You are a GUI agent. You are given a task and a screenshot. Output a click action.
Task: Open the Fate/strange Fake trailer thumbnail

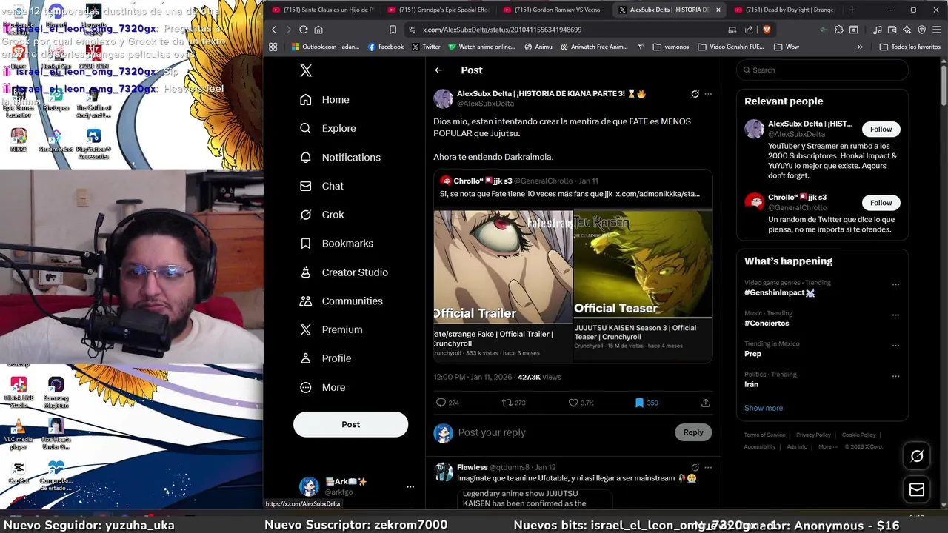tap(503, 267)
